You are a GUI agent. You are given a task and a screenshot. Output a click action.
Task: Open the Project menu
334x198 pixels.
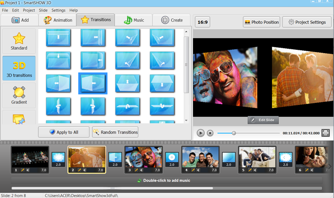click(29, 10)
